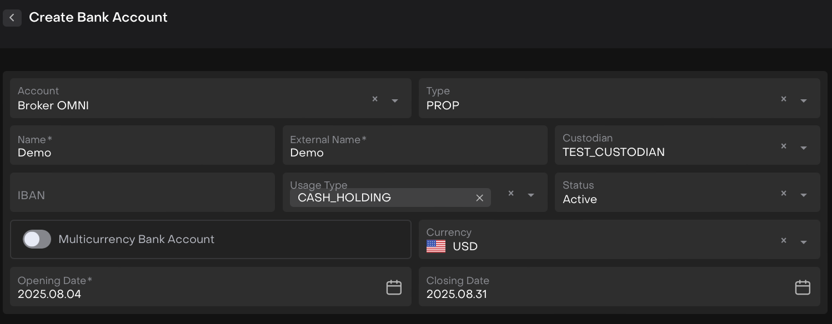Click the back arrow button

[x=12, y=18]
